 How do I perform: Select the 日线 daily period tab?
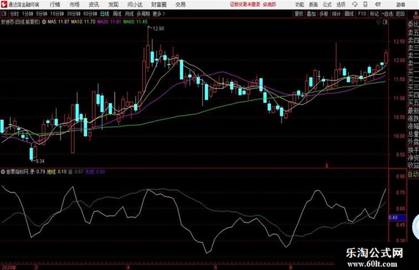pos(105,14)
